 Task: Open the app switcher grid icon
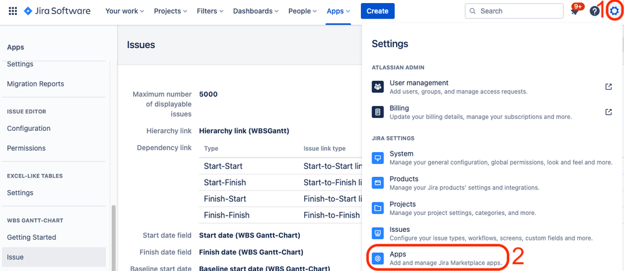[x=12, y=11]
